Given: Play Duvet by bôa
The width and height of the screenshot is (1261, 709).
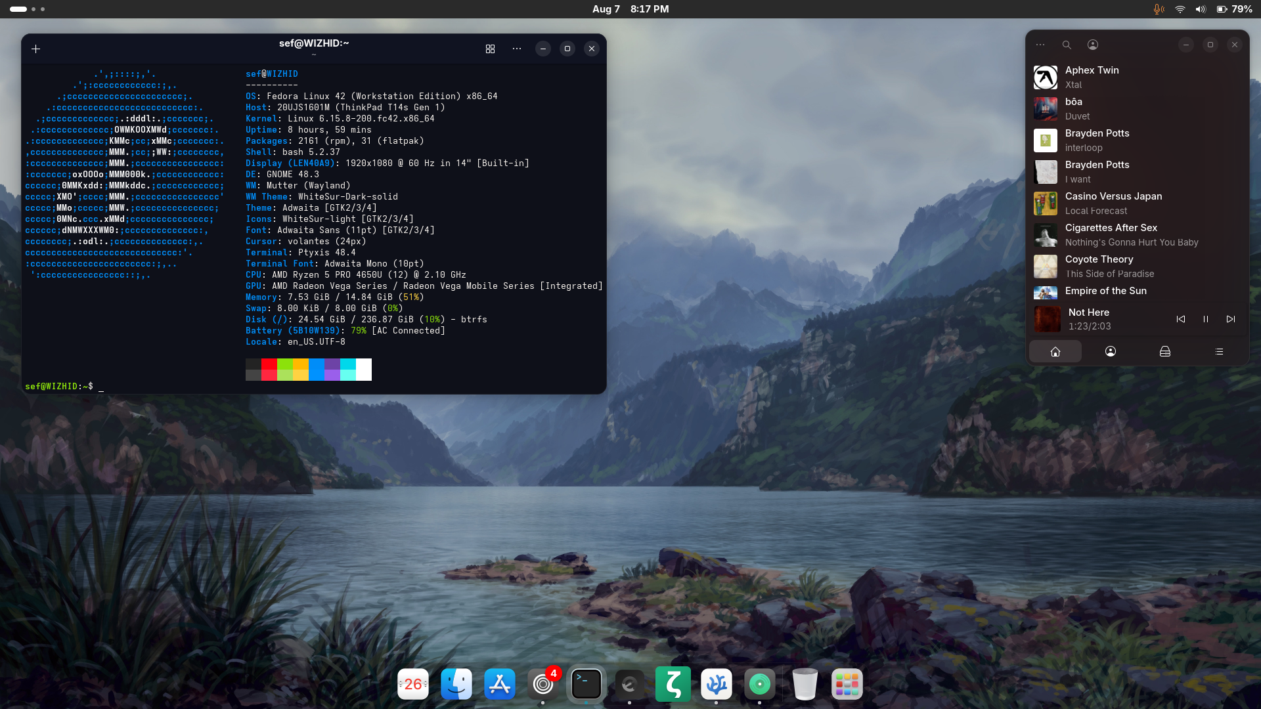Looking at the screenshot, I should pyautogui.click(x=1137, y=109).
